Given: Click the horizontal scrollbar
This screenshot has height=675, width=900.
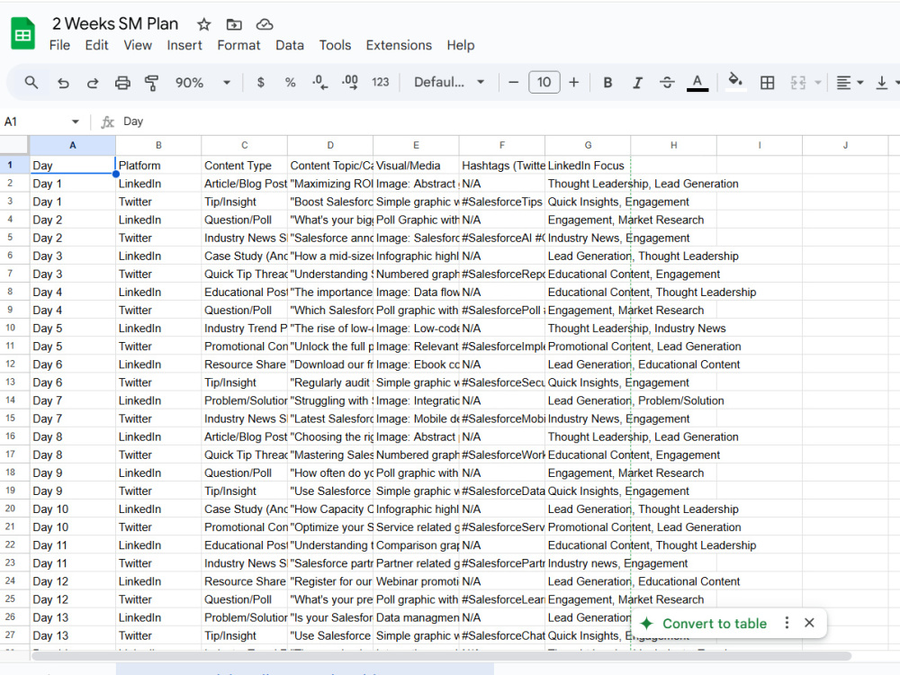Looking at the screenshot, I should click(441, 656).
